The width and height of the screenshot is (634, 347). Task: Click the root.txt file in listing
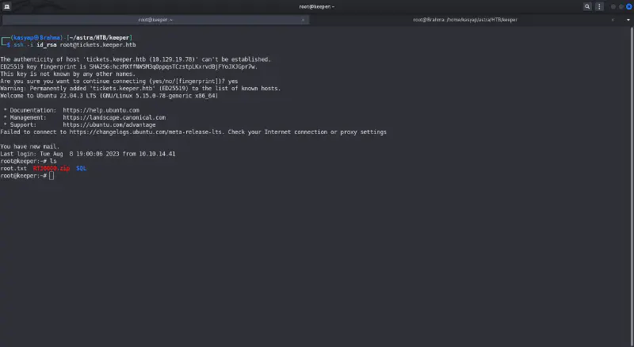coord(13,168)
